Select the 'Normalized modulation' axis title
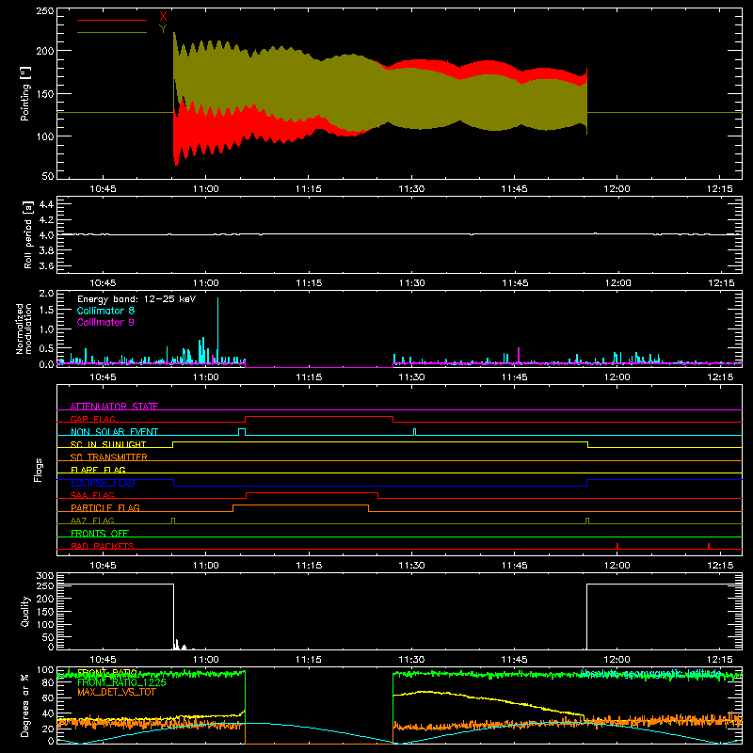This screenshot has height=753, width=753. [x=24, y=328]
